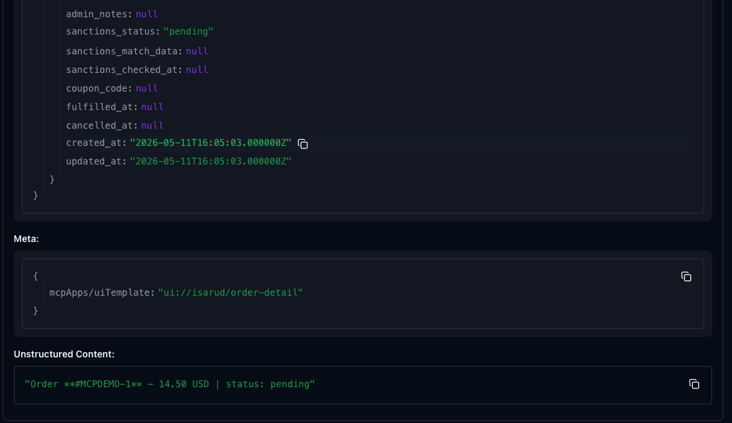This screenshot has height=423, width=732.
Task: Click the sanctions_match_data key label
Action: click(123, 51)
